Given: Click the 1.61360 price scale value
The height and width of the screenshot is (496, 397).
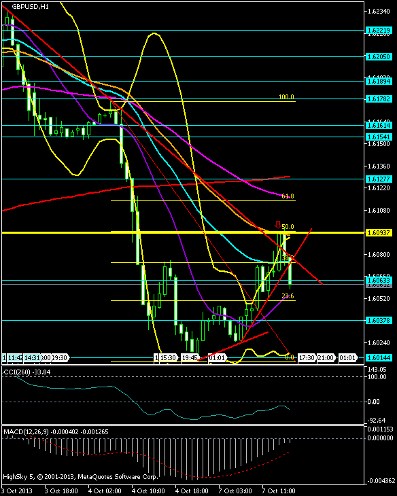Looking at the screenshot, I should point(379,166).
